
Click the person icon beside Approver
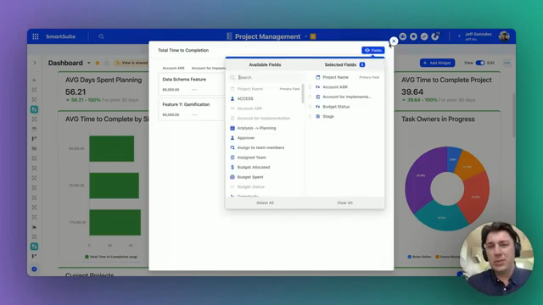pos(232,137)
